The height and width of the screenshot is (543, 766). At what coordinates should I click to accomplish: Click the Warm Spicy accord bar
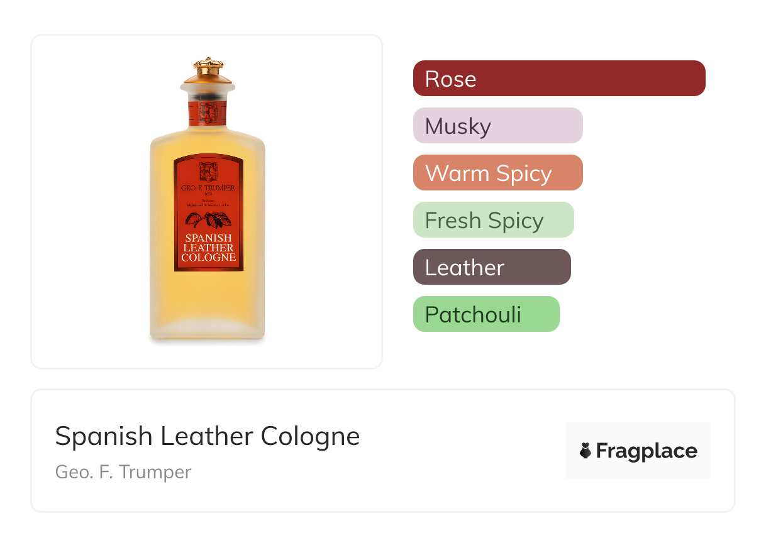[x=498, y=173]
